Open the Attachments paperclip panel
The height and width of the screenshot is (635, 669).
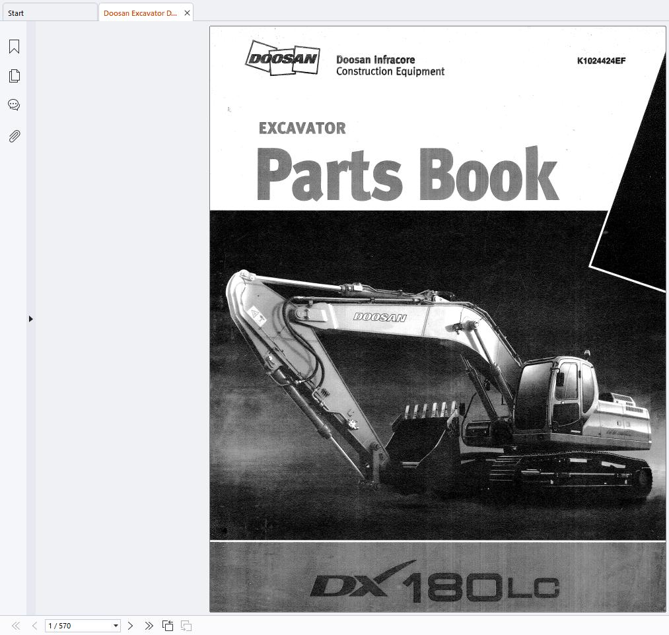click(14, 136)
